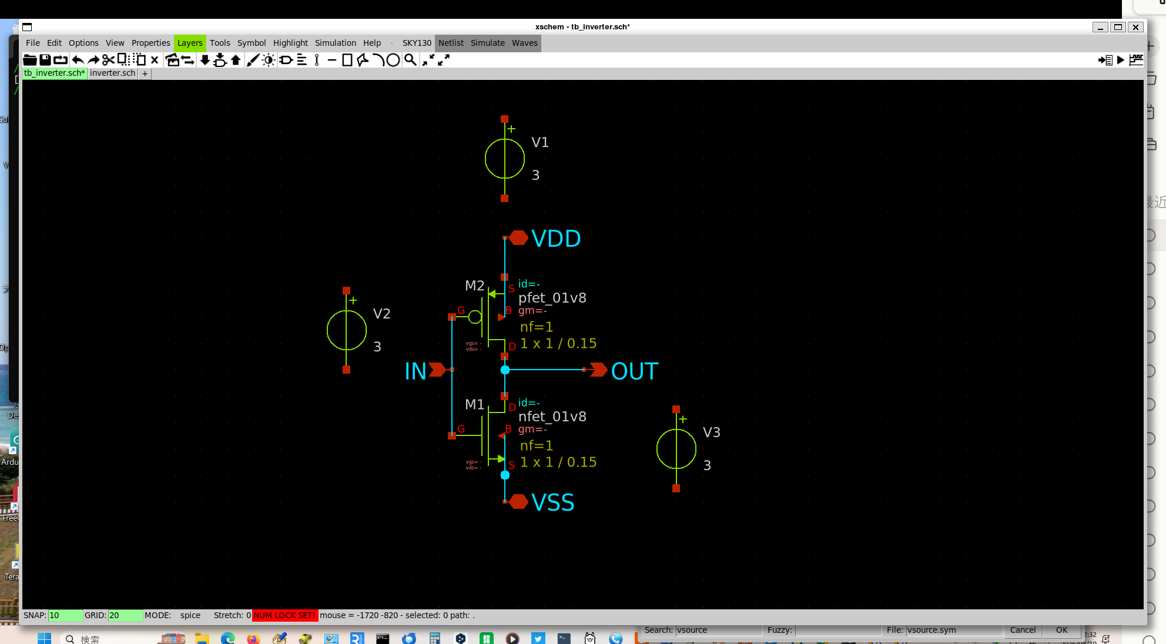Screen dimensions: 1166x644
Task: Descend into schematic with down arrow icon
Action: (x=205, y=60)
